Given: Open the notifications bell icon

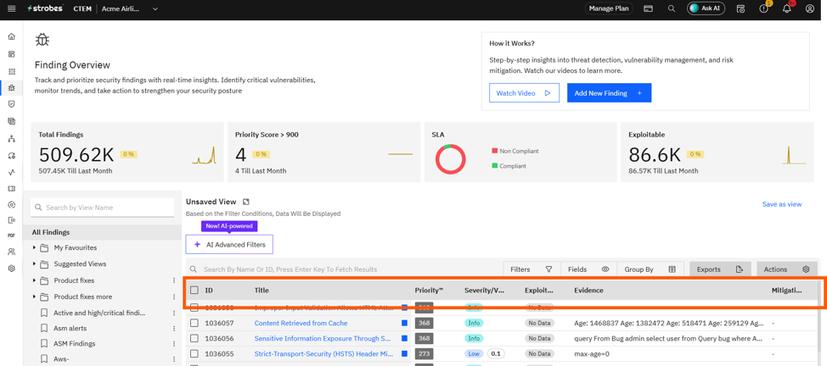Looking at the screenshot, I should tap(787, 8).
